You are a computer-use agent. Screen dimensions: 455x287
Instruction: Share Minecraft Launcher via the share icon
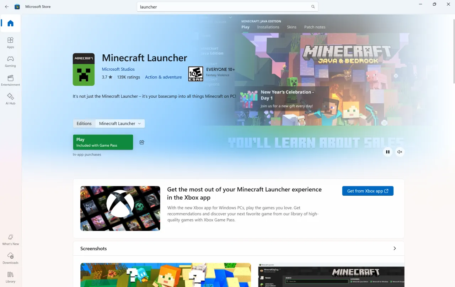click(142, 142)
